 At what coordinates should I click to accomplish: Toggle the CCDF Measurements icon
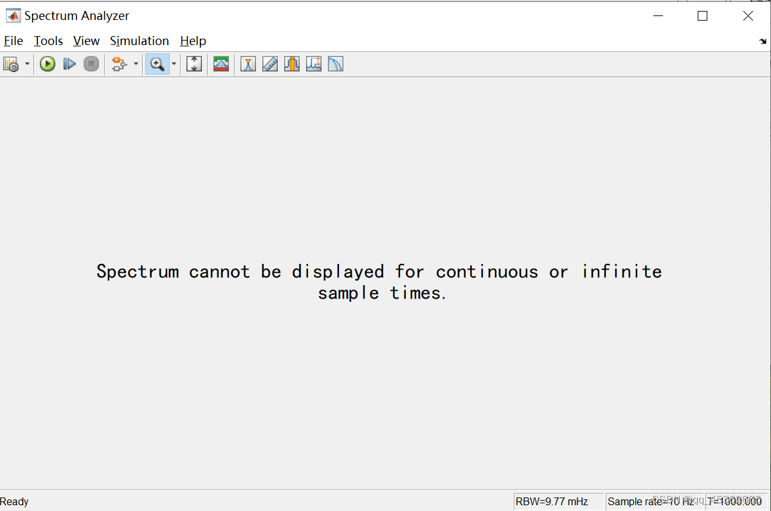pyautogui.click(x=336, y=64)
